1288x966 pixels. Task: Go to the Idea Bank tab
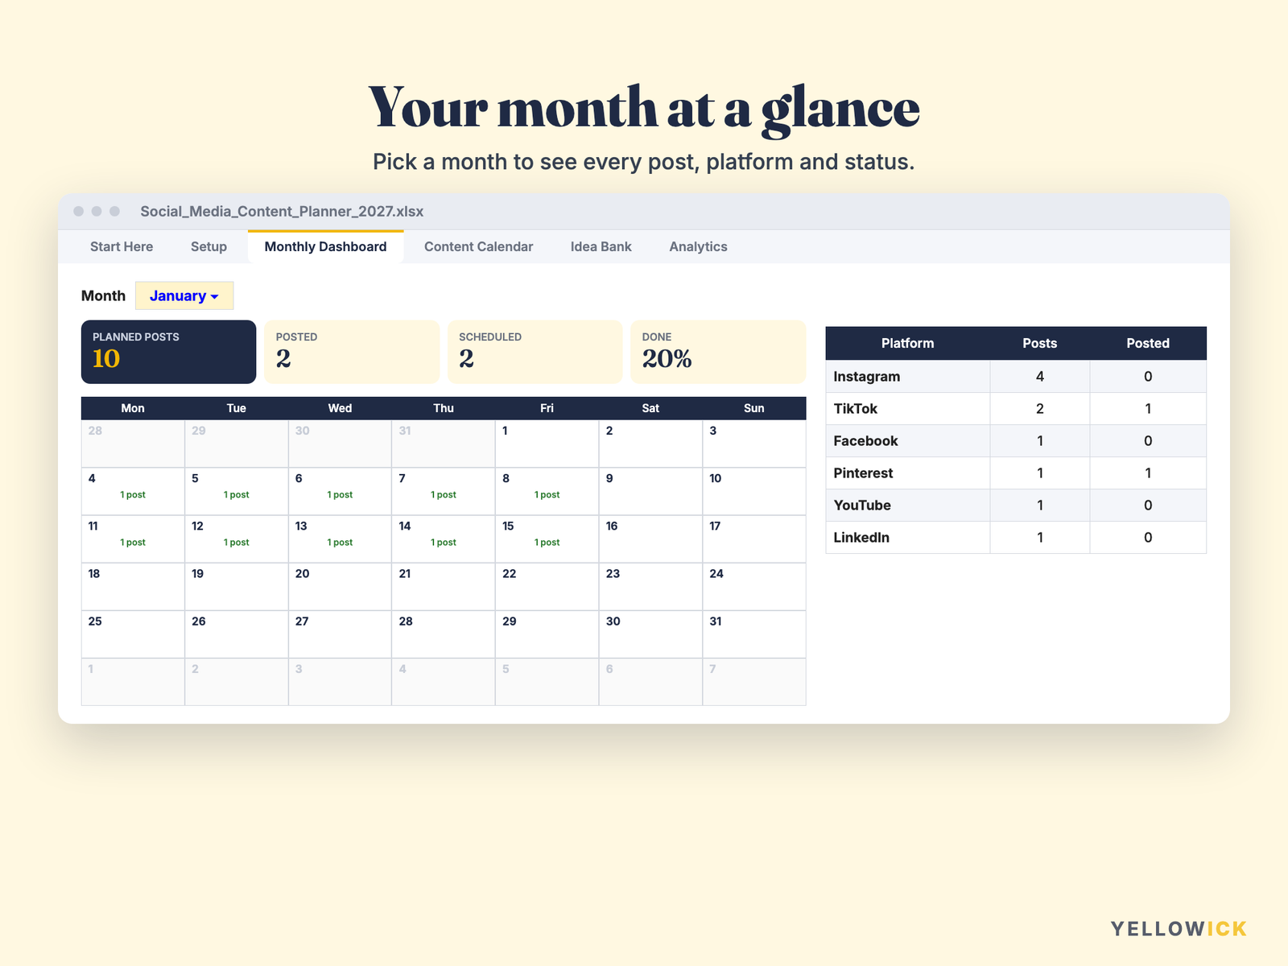(x=601, y=246)
